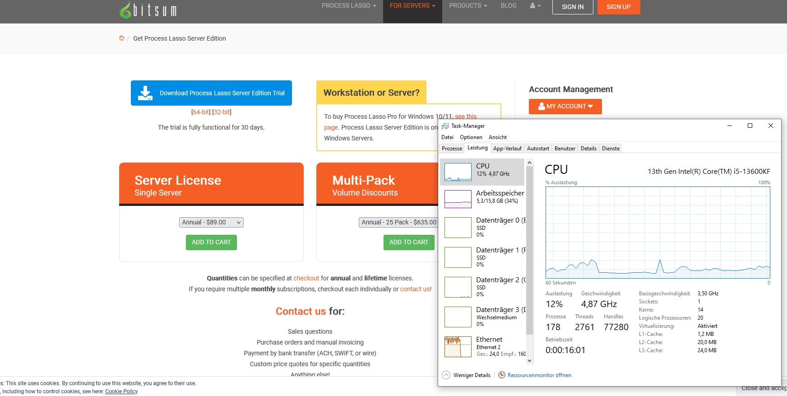The width and height of the screenshot is (787, 396).
Task: Click the 'see this page' link
Action: [466, 116]
